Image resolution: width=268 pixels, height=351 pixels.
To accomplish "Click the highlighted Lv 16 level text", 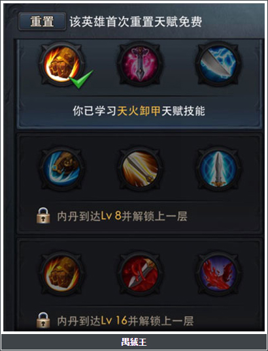I will coord(114,322).
